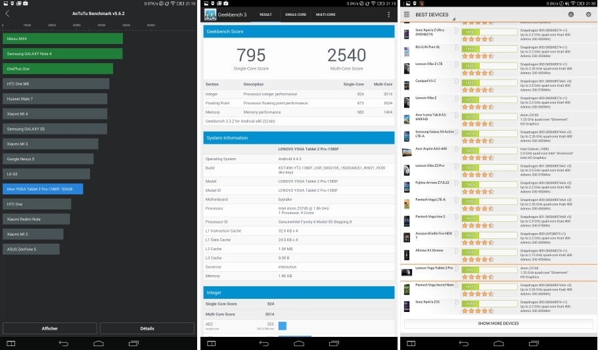The image size is (598, 350).
Task: Tap the 795 single-core score
Action: click(x=251, y=55)
